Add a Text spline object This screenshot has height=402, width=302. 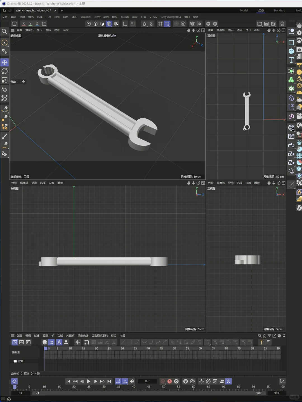click(x=291, y=60)
